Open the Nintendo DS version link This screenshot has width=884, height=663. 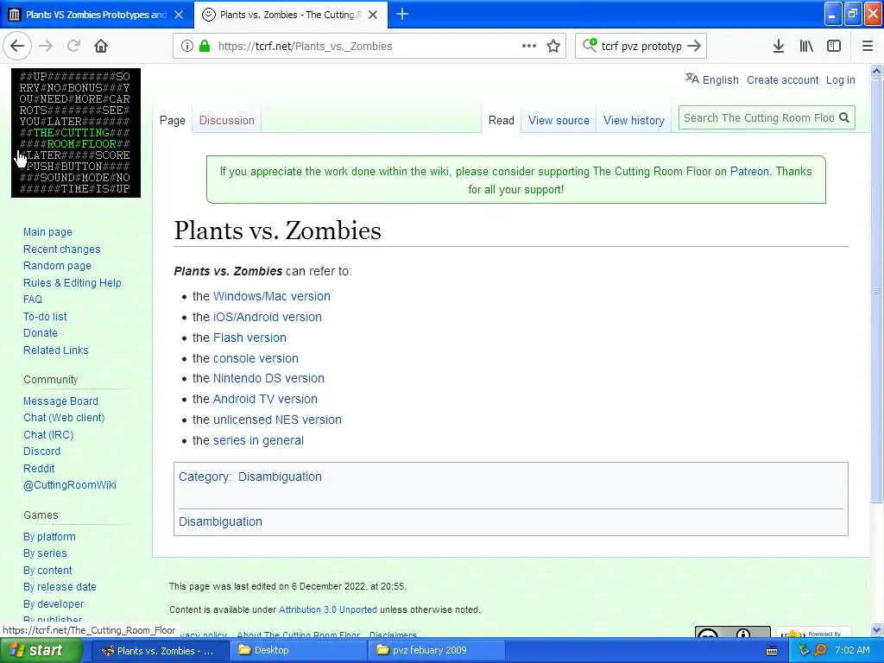[x=268, y=378]
